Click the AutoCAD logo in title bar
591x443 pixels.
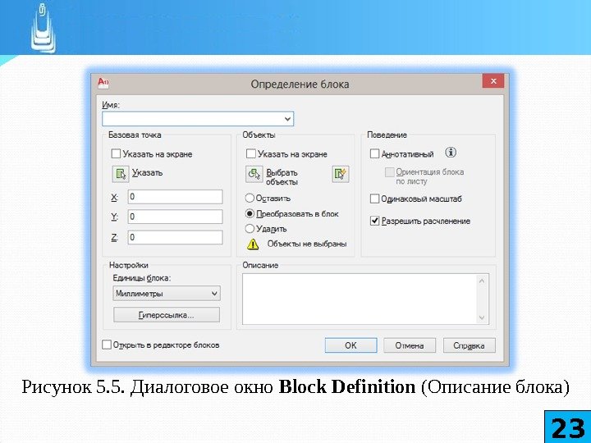coord(103,83)
